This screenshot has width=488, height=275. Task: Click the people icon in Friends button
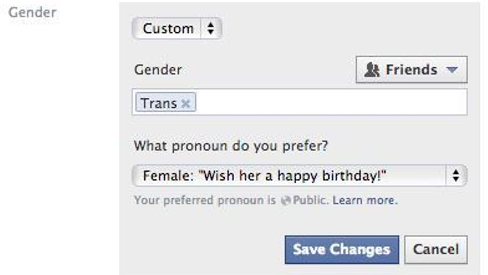tap(373, 70)
